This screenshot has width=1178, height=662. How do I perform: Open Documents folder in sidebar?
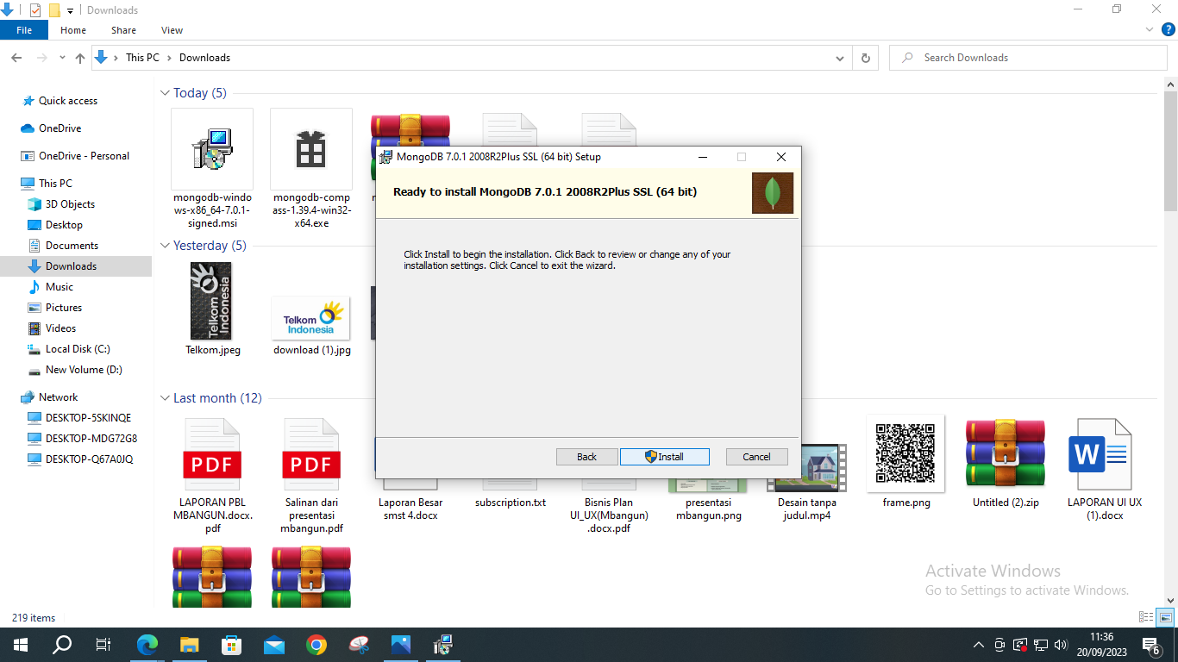click(72, 246)
